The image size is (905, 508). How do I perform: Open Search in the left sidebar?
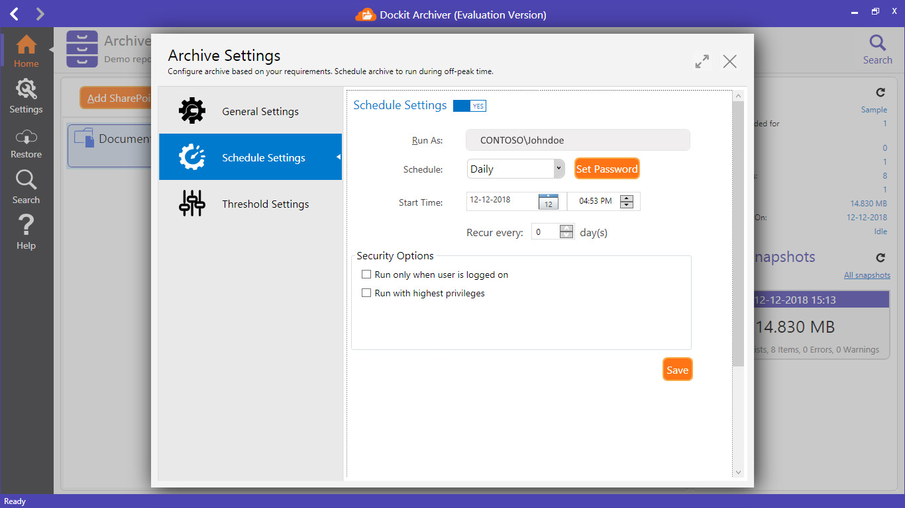click(26, 187)
